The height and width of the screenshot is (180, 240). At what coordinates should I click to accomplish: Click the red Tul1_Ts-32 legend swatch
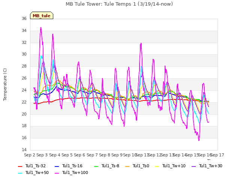click(x=20, y=166)
